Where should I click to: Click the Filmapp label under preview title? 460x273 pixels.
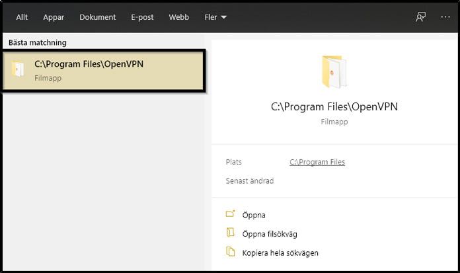[334, 122]
